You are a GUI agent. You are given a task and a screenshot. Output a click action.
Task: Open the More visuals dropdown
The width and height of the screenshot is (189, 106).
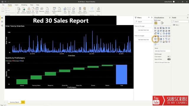click(74, 10)
